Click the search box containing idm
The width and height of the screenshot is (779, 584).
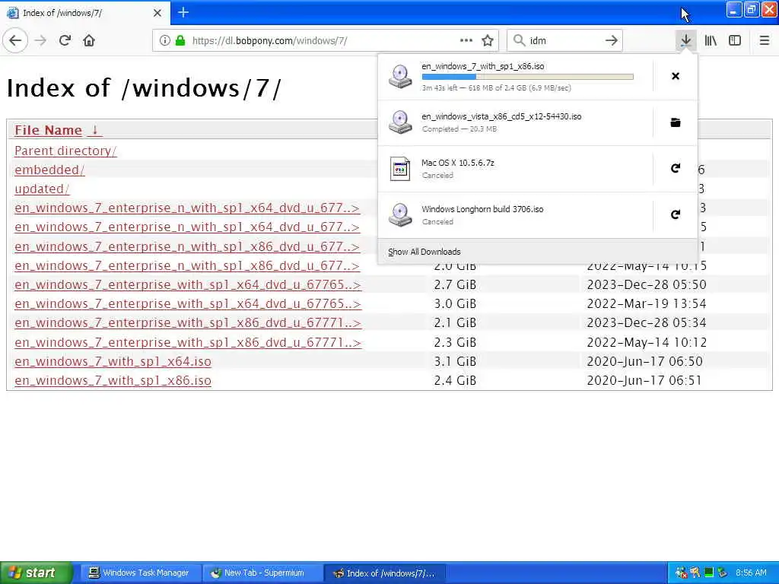(564, 41)
